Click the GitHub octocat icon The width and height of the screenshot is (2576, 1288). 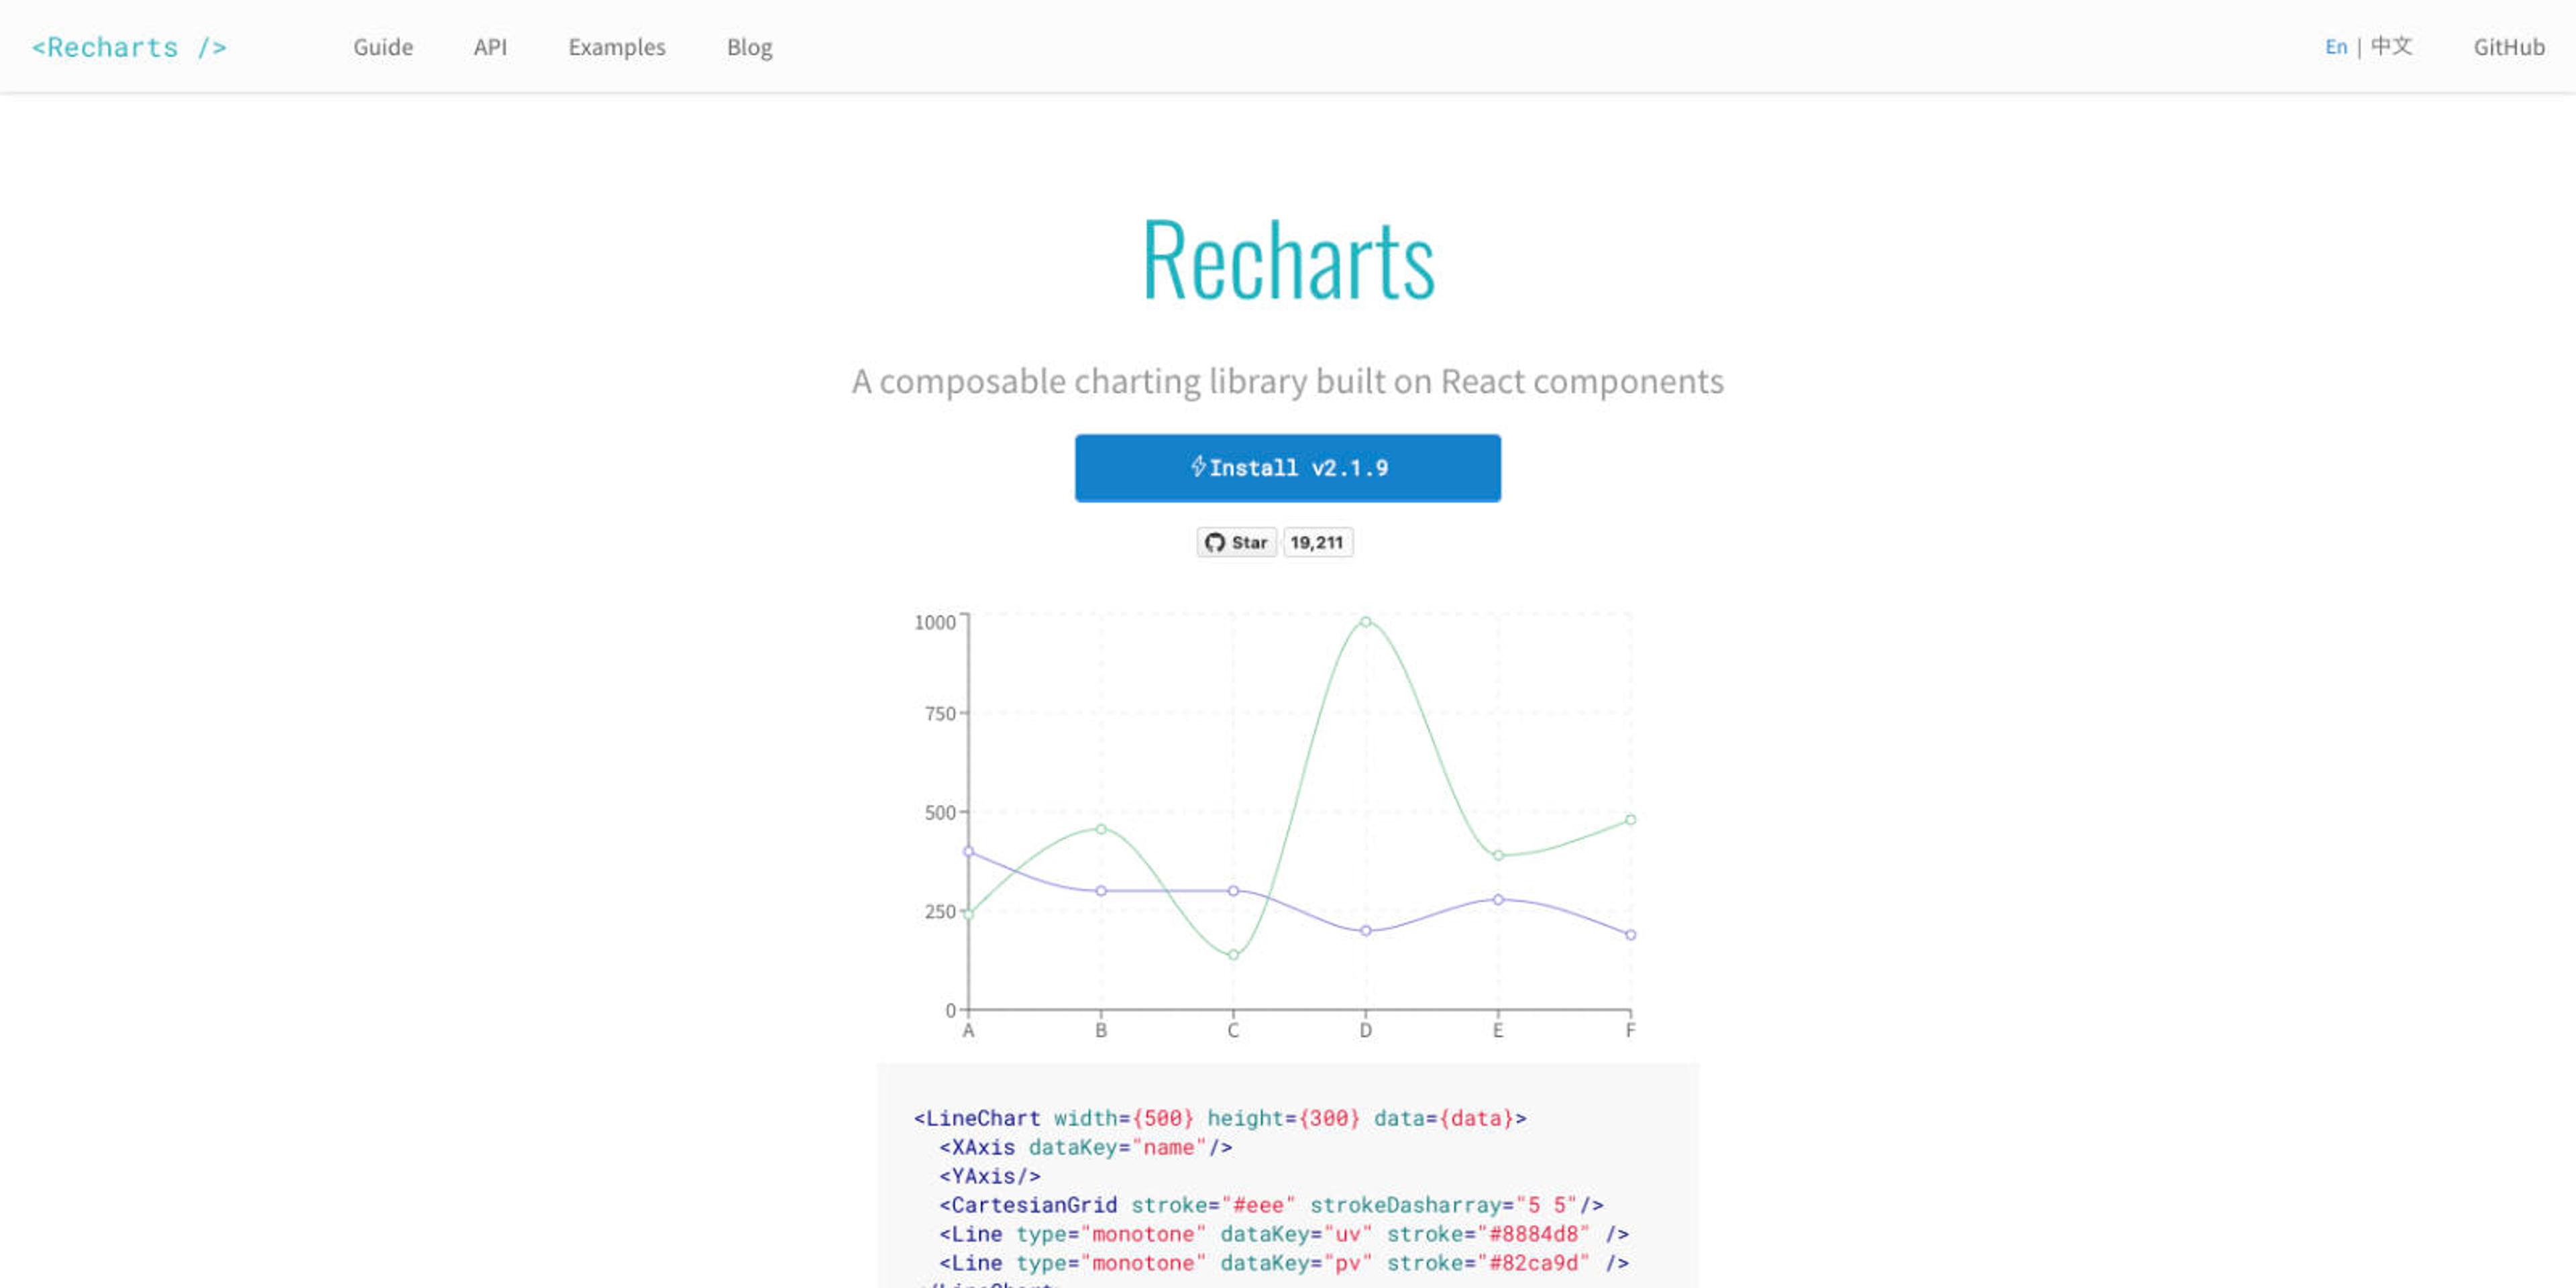[x=1214, y=542]
